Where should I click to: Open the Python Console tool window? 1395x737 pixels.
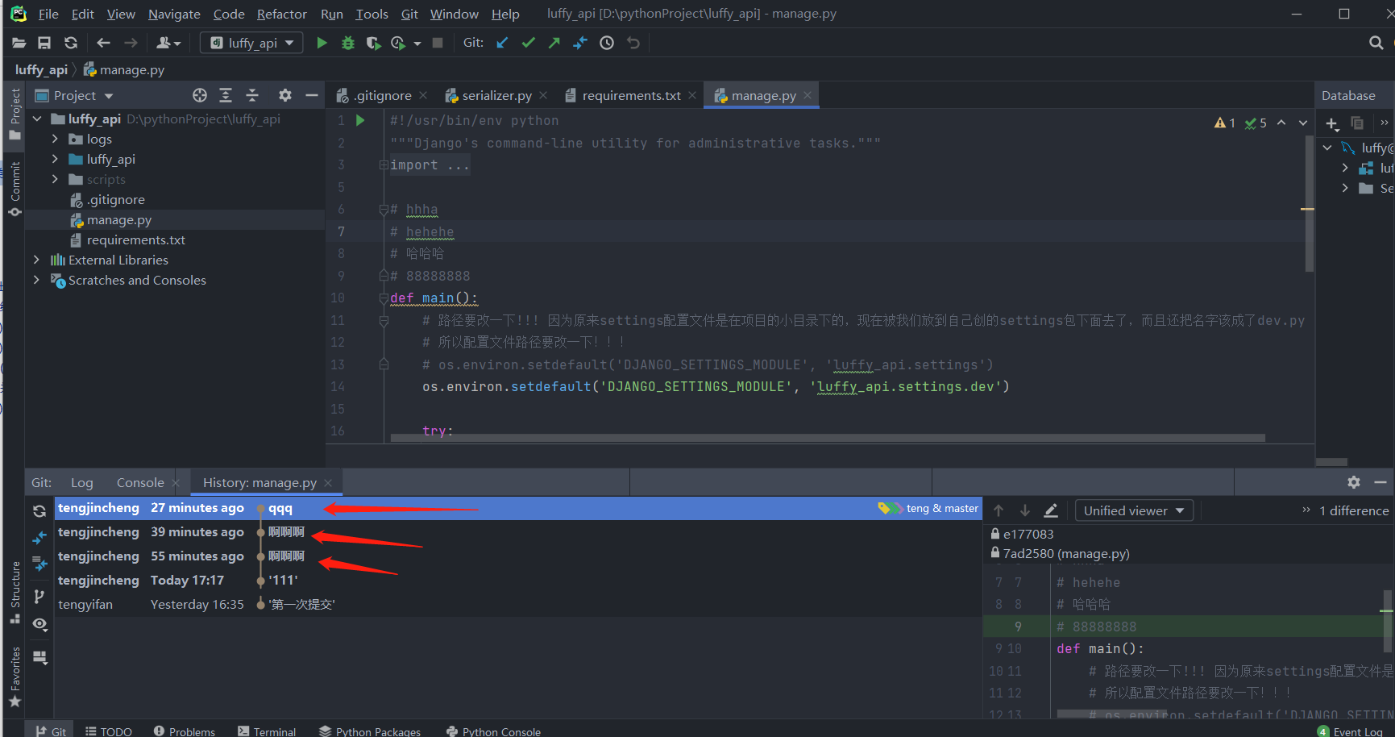[493, 731]
